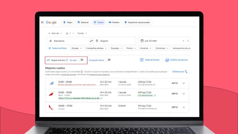Expand the 489 € Iberia flight details
This screenshot has height=134, width=238.
[184, 94]
